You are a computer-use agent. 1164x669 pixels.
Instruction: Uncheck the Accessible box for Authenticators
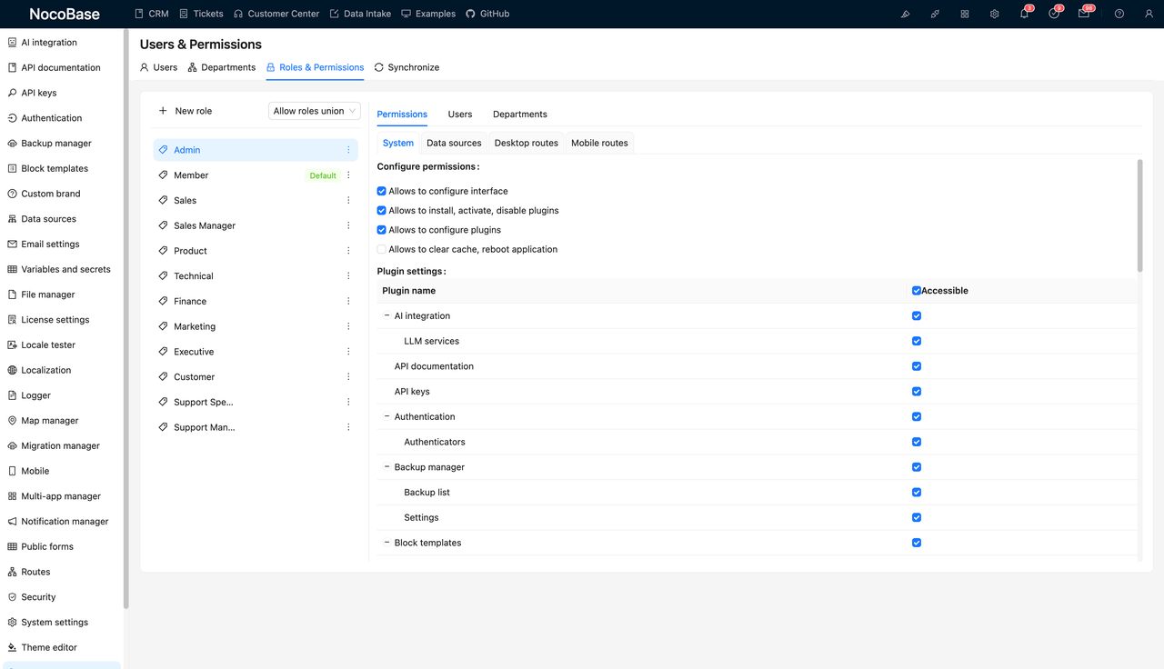click(917, 442)
